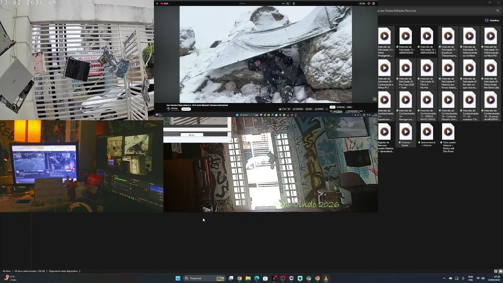Click YouTube Criar button
This screenshot has width=503, height=283.
[x=362, y=4]
